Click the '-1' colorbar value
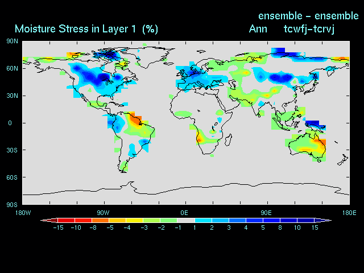This screenshot has height=273, width=364. [x=178, y=227]
